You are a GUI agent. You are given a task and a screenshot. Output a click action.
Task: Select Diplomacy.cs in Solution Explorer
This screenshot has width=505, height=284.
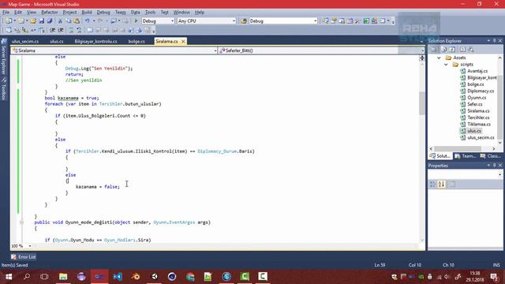[x=481, y=91]
